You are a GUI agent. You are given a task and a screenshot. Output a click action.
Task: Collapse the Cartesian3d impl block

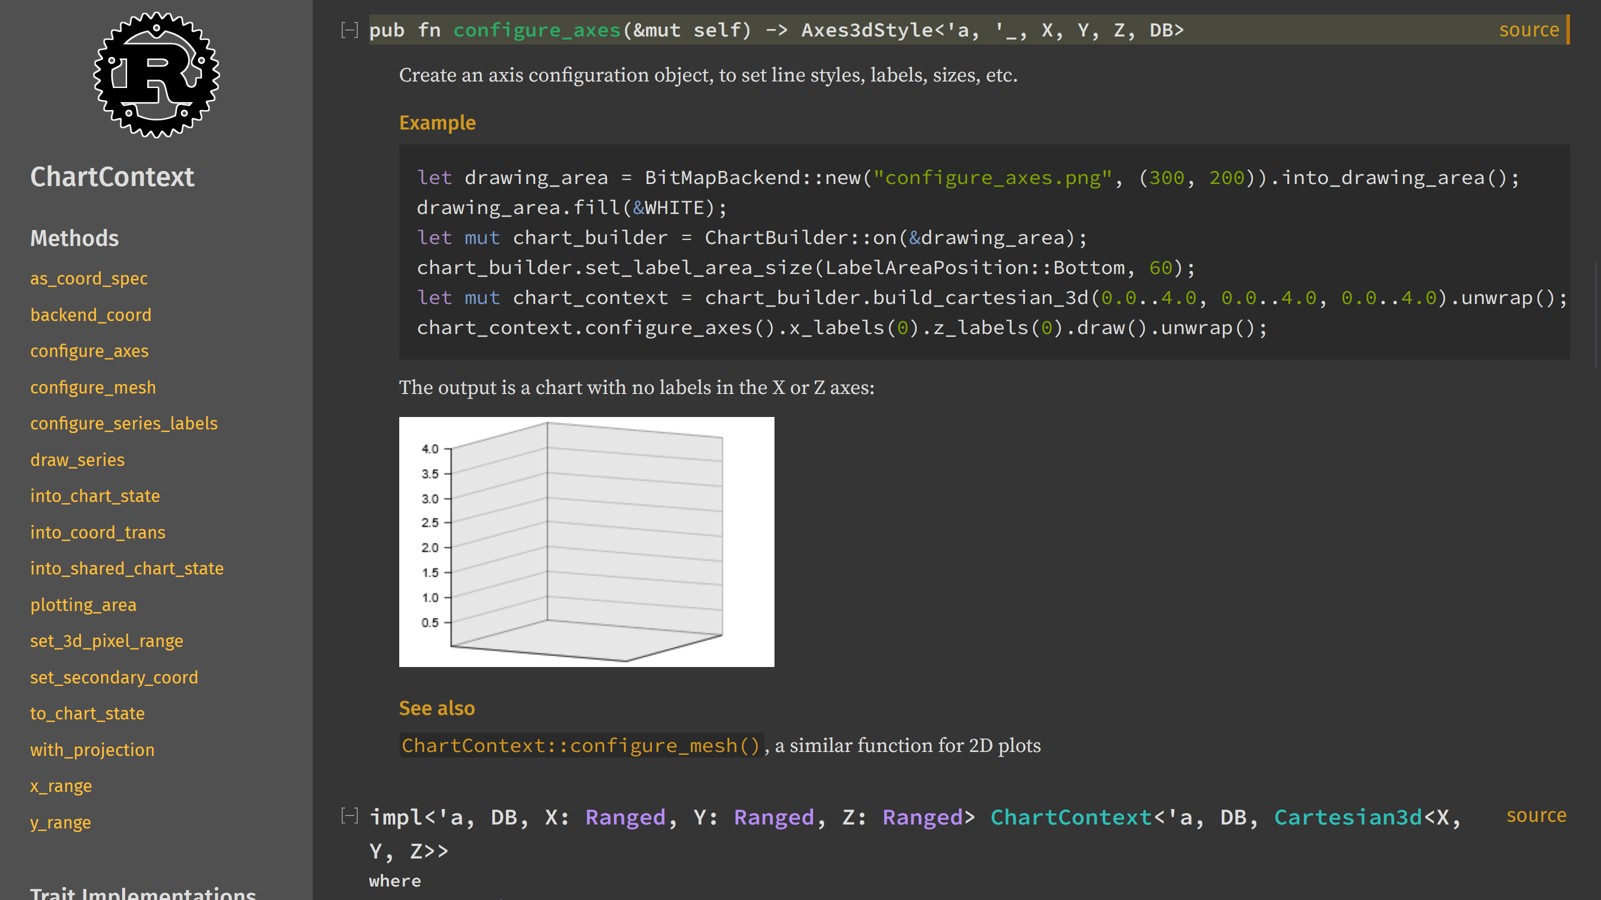[350, 815]
